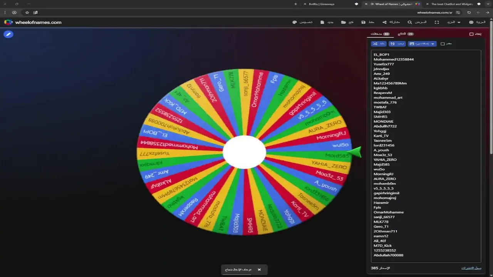The image size is (493, 277).
Task: Toggle the متقدم (advanced) checkbox
Action: [443, 44]
